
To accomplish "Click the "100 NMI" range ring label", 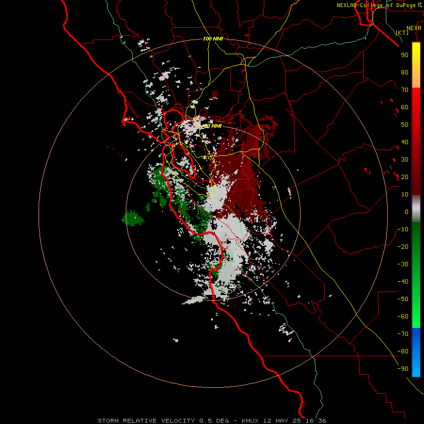I will [213, 39].
